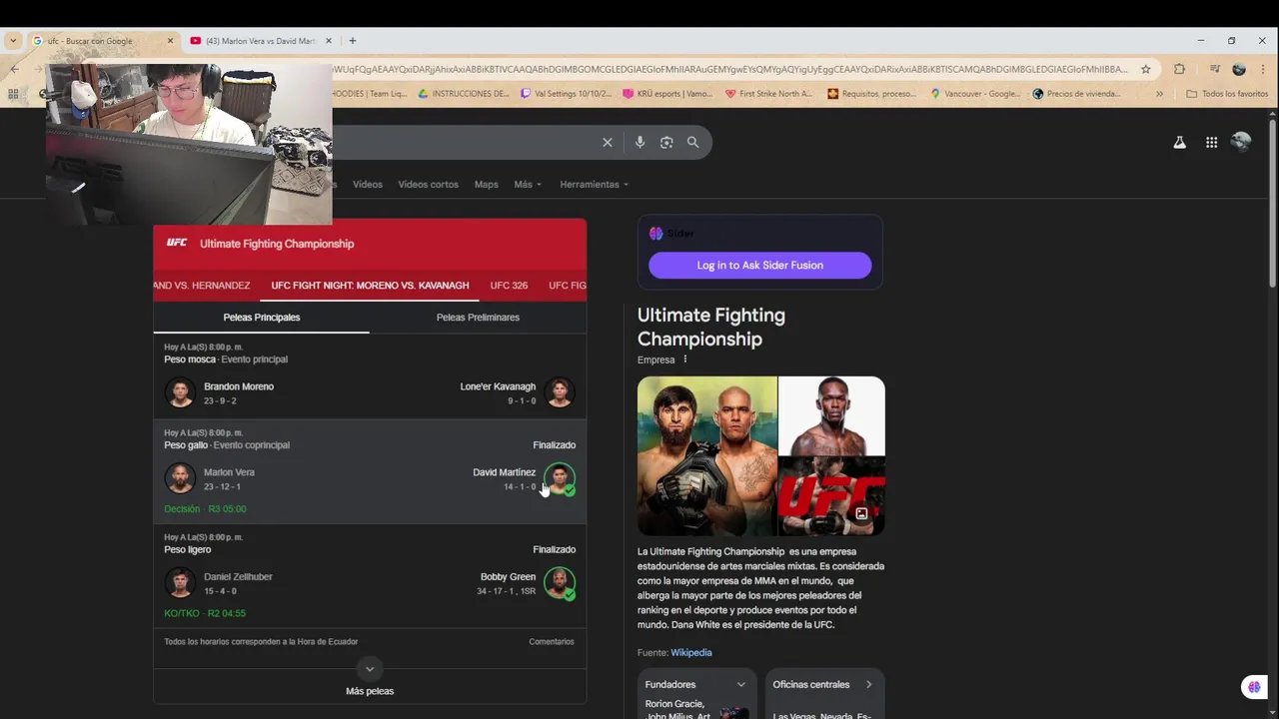Select the UFC 326 event tab
The width and height of the screenshot is (1279, 719).
pos(509,285)
